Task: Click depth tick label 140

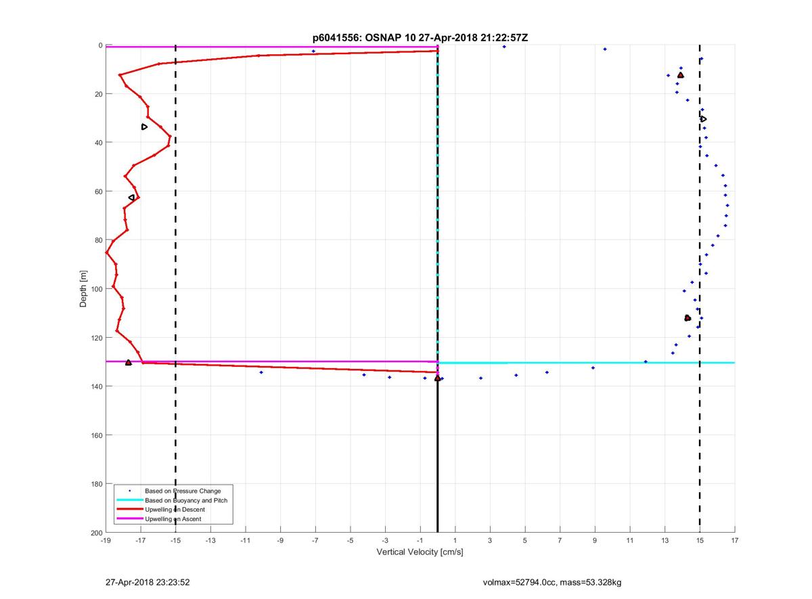Action: (97, 386)
